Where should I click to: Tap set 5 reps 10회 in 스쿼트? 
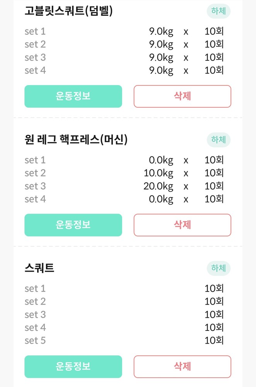[214, 341]
